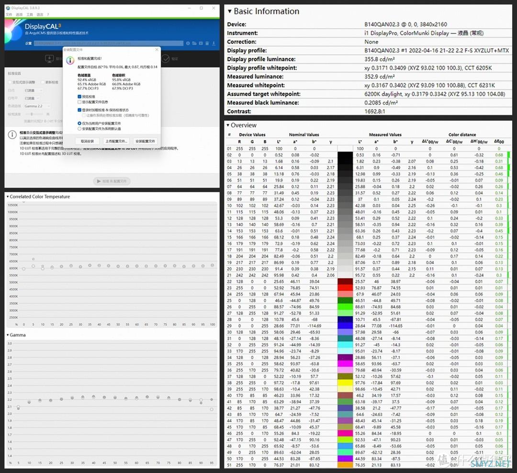Click the 'Color distance' column header

[x=462, y=134]
